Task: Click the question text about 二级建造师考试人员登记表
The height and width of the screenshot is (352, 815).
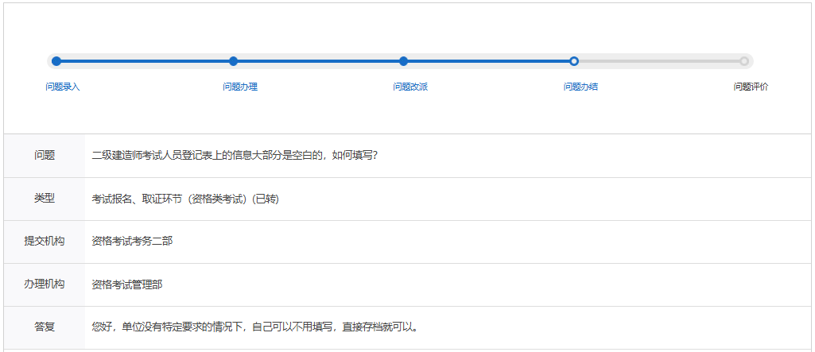Action: [235, 156]
